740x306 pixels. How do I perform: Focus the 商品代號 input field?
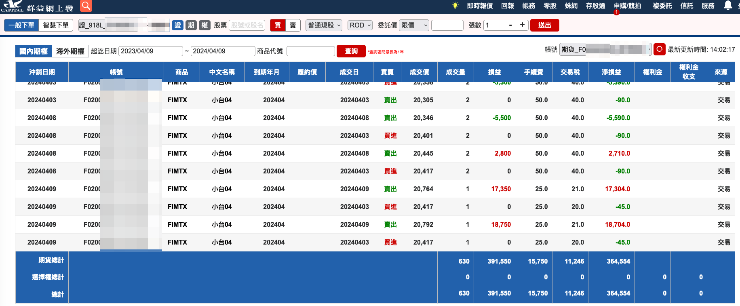pos(311,51)
